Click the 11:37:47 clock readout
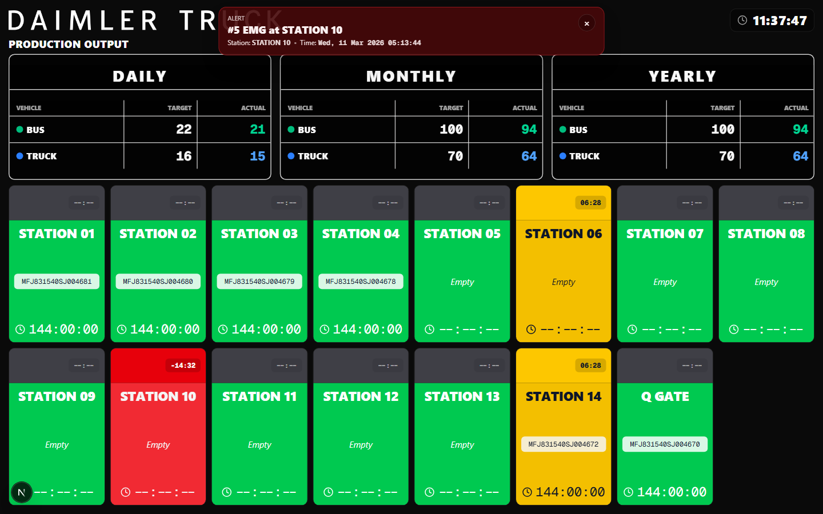Screen dimensions: 823x514 tap(780, 21)
